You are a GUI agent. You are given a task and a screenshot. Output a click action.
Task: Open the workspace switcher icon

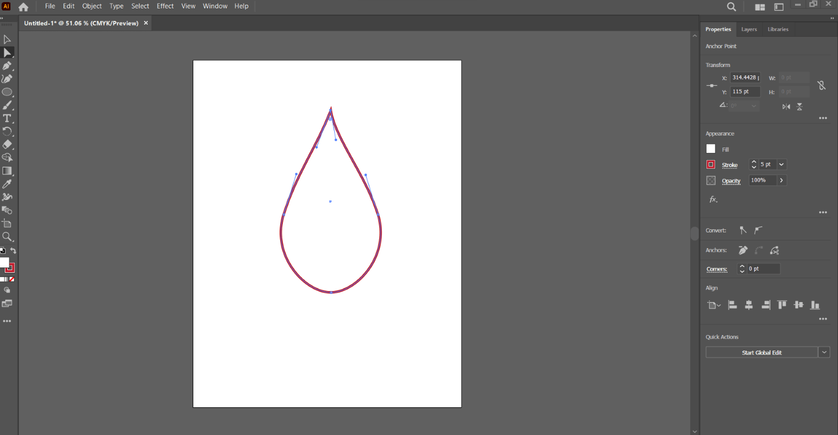pyautogui.click(x=779, y=7)
